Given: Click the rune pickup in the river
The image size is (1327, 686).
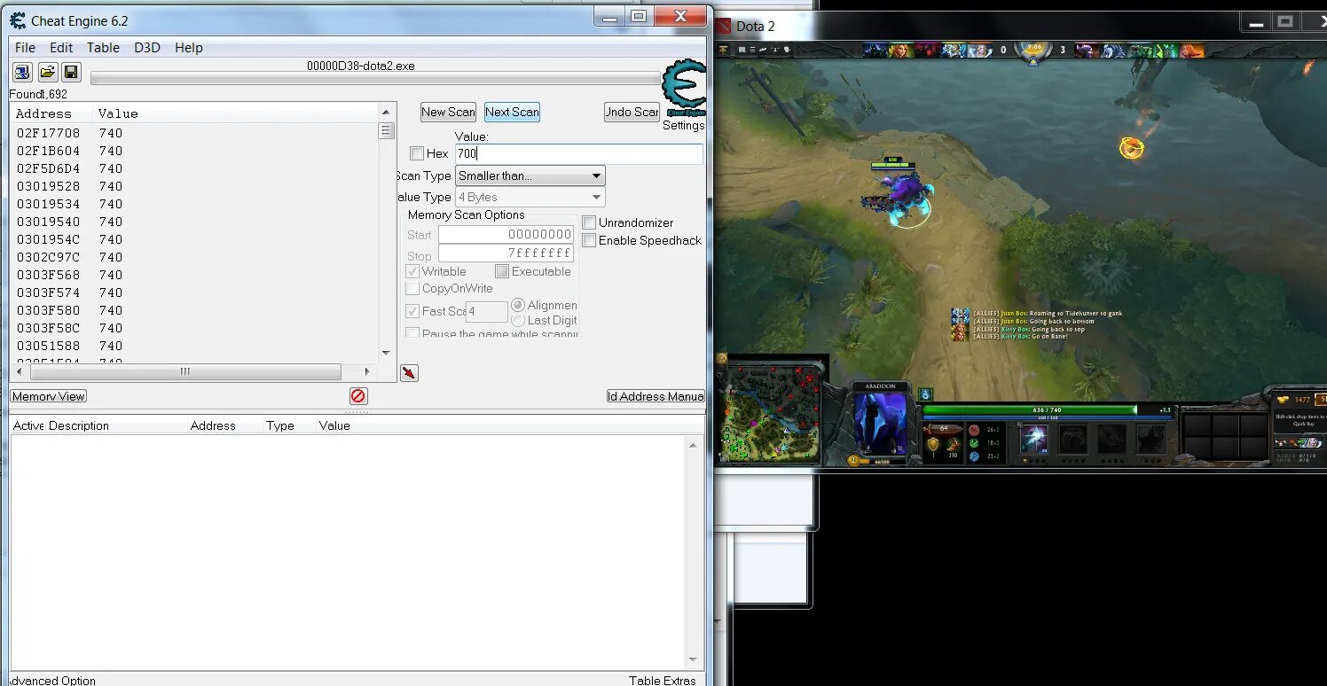Looking at the screenshot, I should click(1131, 148).
